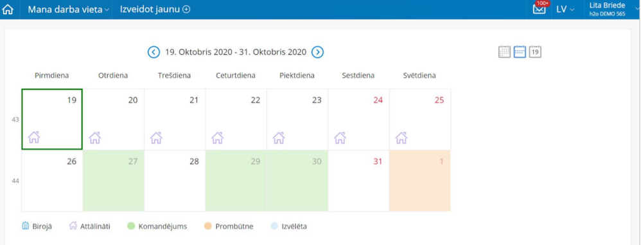Switch to month calendar view icon
The width and height of the screenshot is (641, 245).
pyautogui.click(x=504, y=52)
